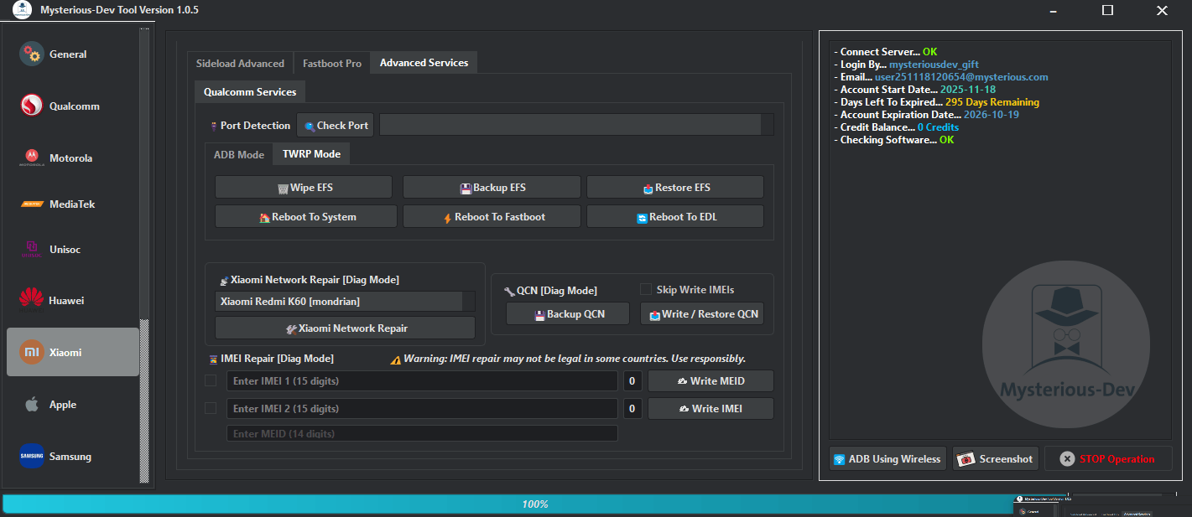Open the General settings section

click(67, 54)
